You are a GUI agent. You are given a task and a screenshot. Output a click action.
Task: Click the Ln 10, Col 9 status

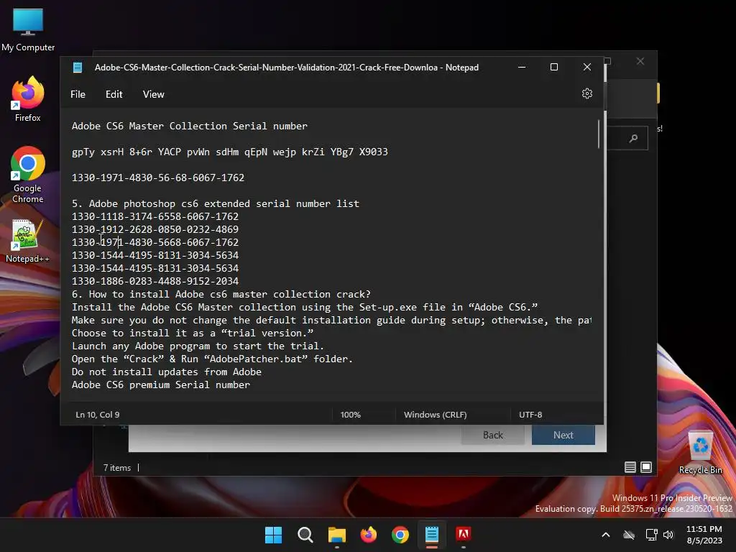pyautogui.click(x=98, y=415)
